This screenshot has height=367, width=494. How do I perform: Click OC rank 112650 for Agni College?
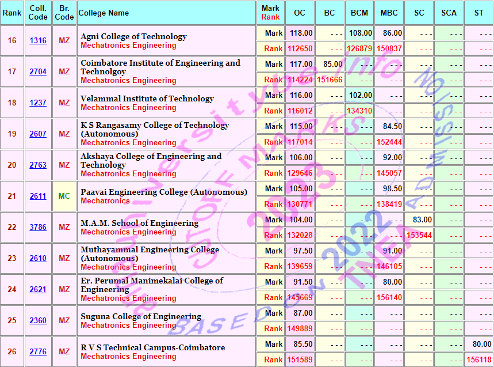click(x=300, y=49)
